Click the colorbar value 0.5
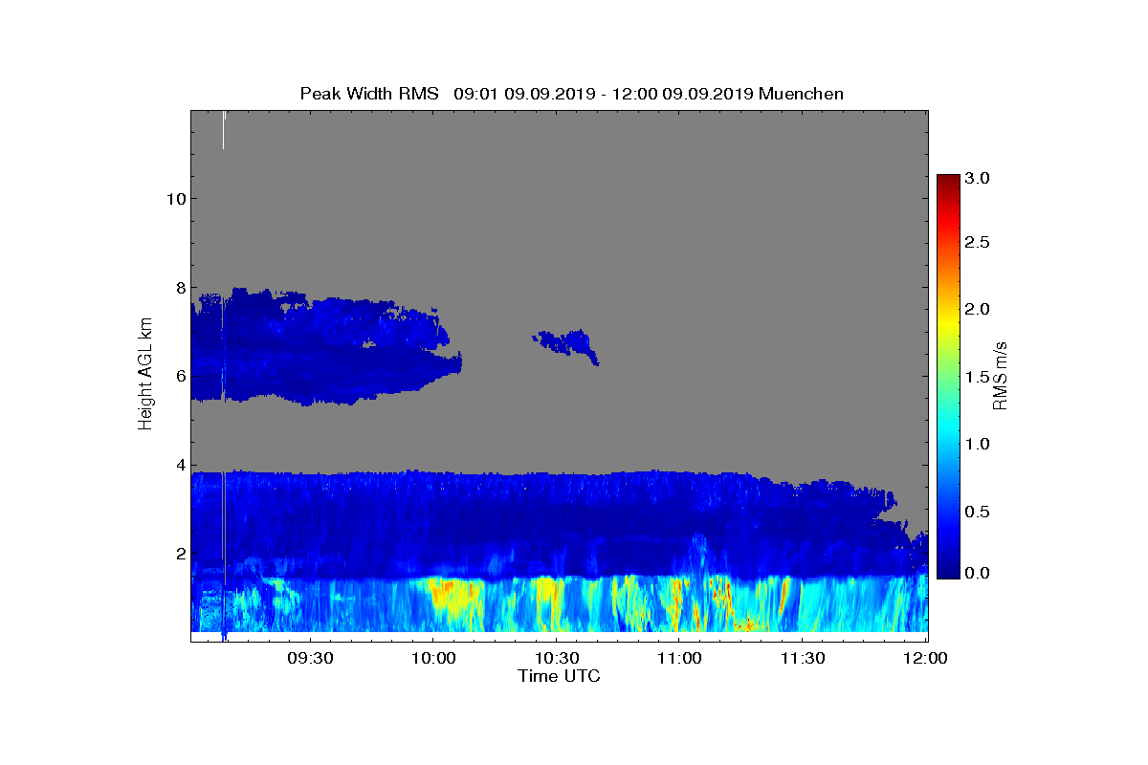 click(x=977, y=512)
